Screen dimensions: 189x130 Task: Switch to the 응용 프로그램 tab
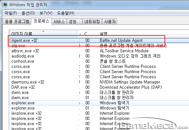click(17, 22)
